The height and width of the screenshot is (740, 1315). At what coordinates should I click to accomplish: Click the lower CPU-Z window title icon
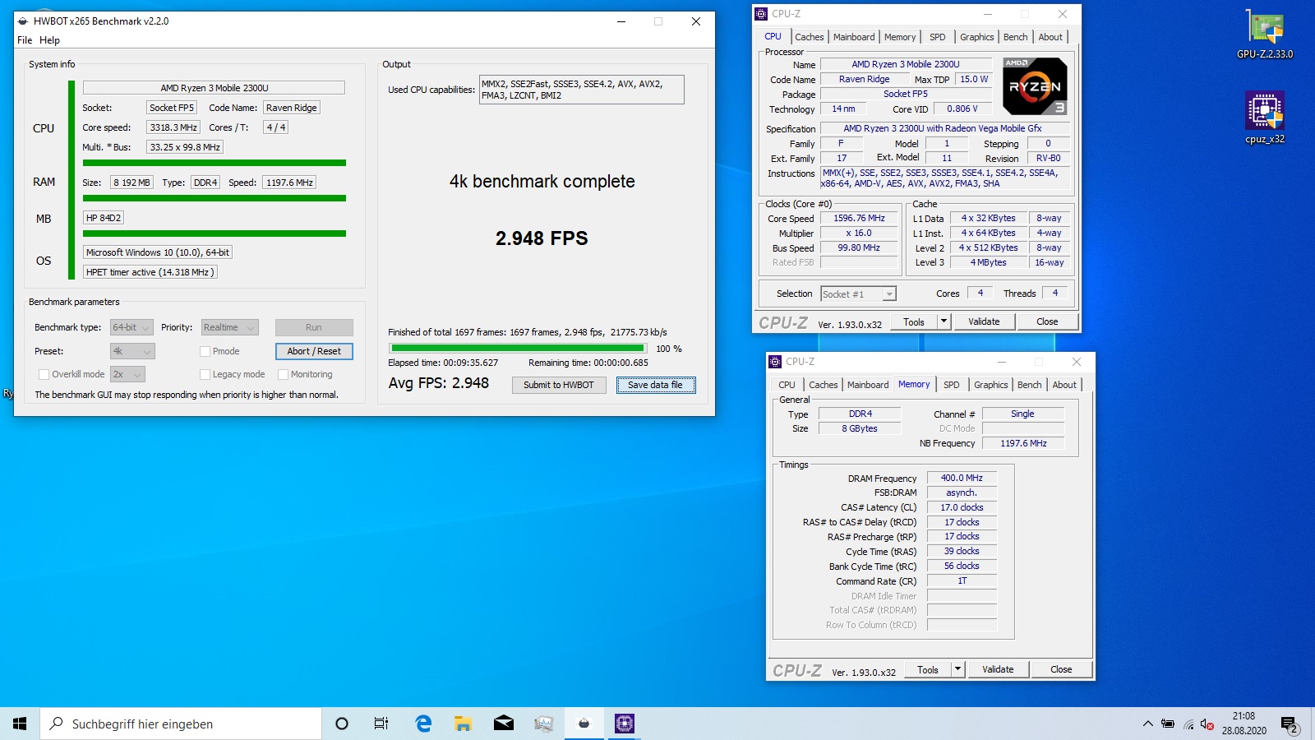pyautogui.click(x=775, y=362)
